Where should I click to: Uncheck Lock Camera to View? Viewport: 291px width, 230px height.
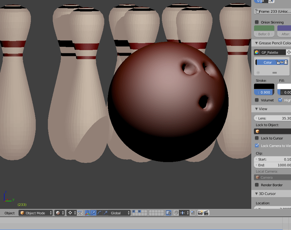pos(257,146)
